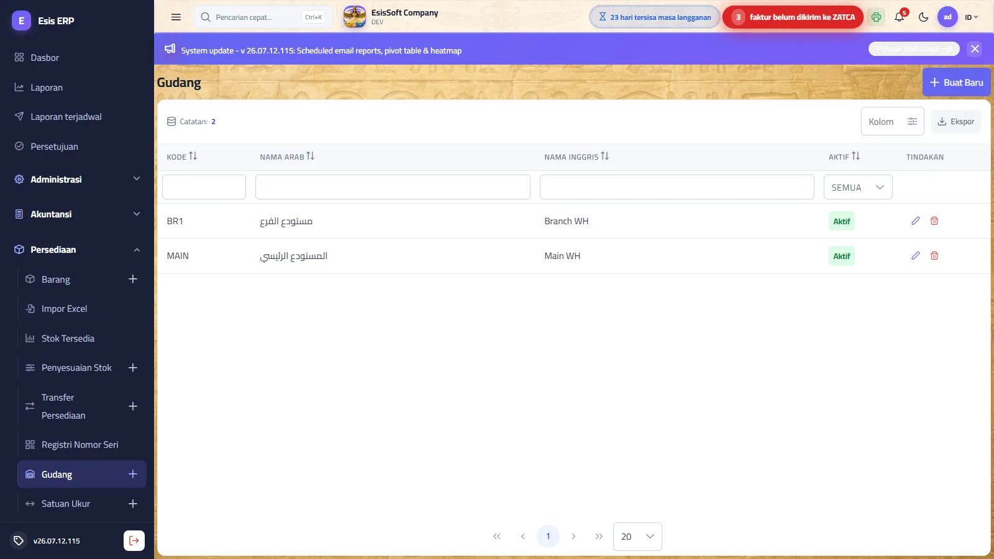Delete the MAIN warehouse row
Screen dimensions: 994x559
(x=934, y=256)
